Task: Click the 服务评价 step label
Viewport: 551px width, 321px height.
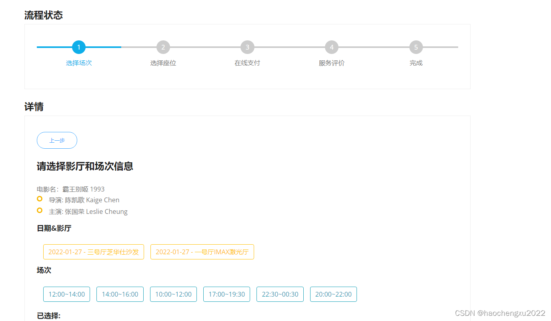Action: point(332,63)
